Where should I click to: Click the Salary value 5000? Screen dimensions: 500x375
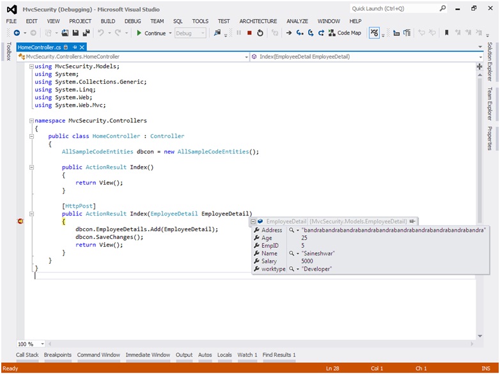307,261
